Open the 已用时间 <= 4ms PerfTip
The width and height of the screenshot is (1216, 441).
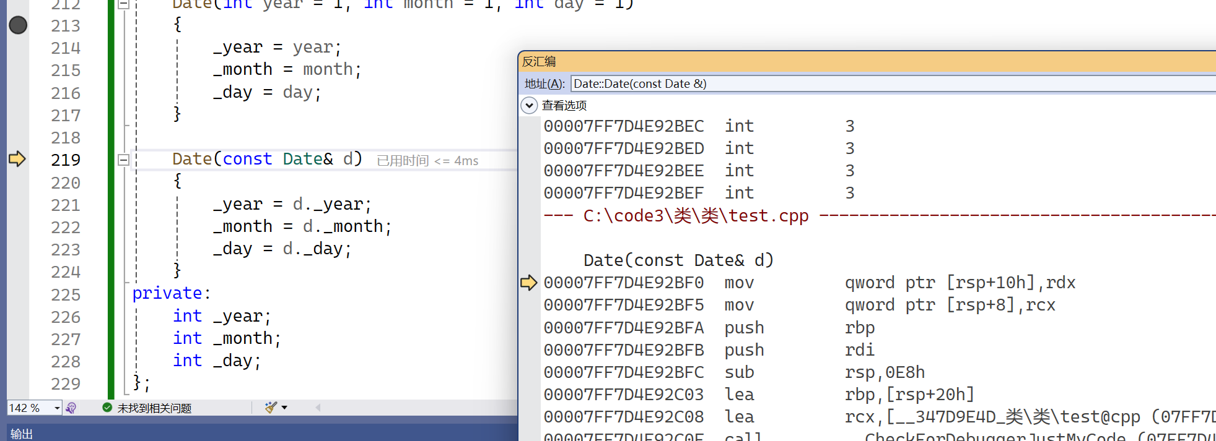coord(427,161)
